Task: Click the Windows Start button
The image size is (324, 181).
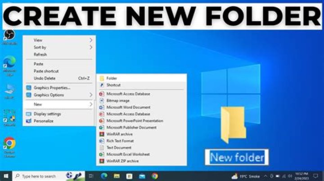Action: (6, 176)
